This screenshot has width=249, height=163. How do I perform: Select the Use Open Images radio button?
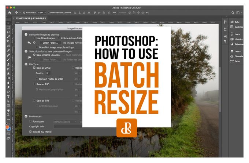tap(34, 38)
